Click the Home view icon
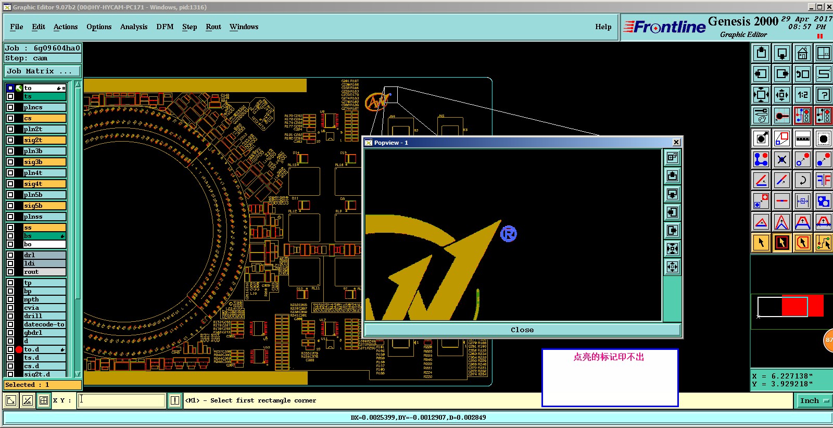The width and height of the screenshot is (833, 428). (802, 53)
